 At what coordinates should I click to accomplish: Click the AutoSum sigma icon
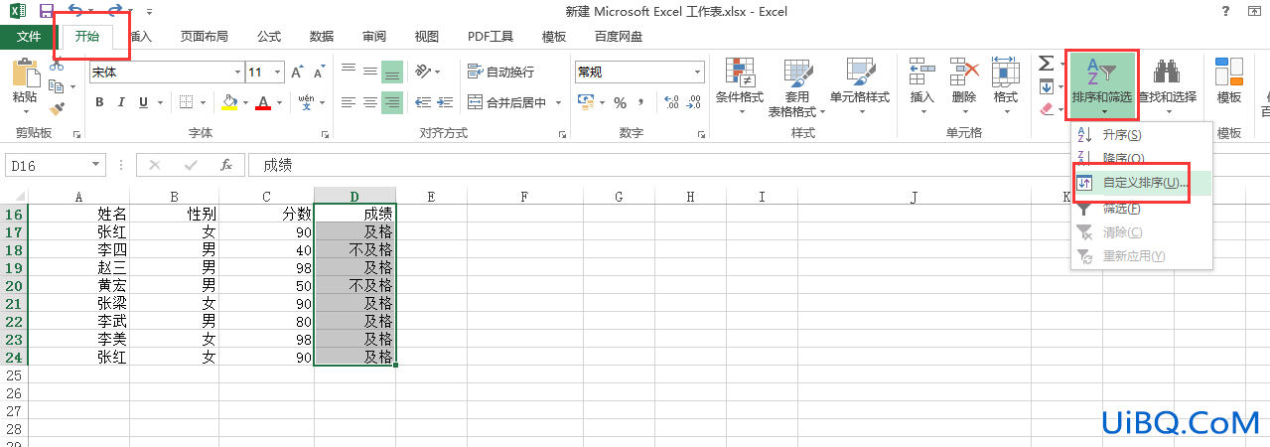(1046, 64)
